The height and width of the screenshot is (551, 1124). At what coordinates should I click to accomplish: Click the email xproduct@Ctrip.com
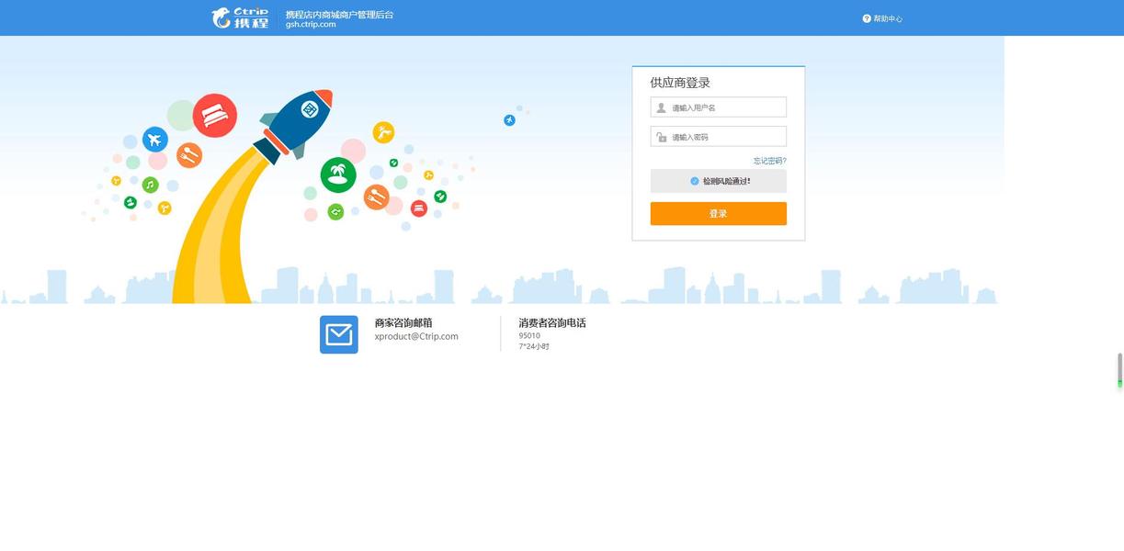click(416, 337)
